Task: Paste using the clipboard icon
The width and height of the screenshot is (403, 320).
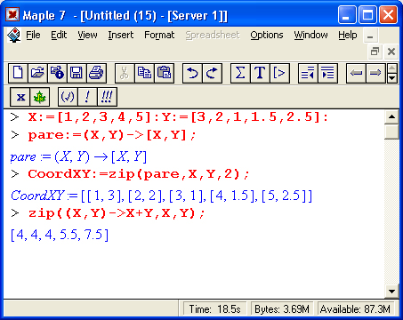Action: (x=164, y=73)
